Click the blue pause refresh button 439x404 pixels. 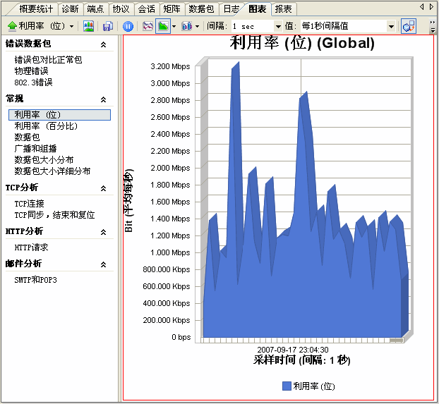click(x=128, y=26)
